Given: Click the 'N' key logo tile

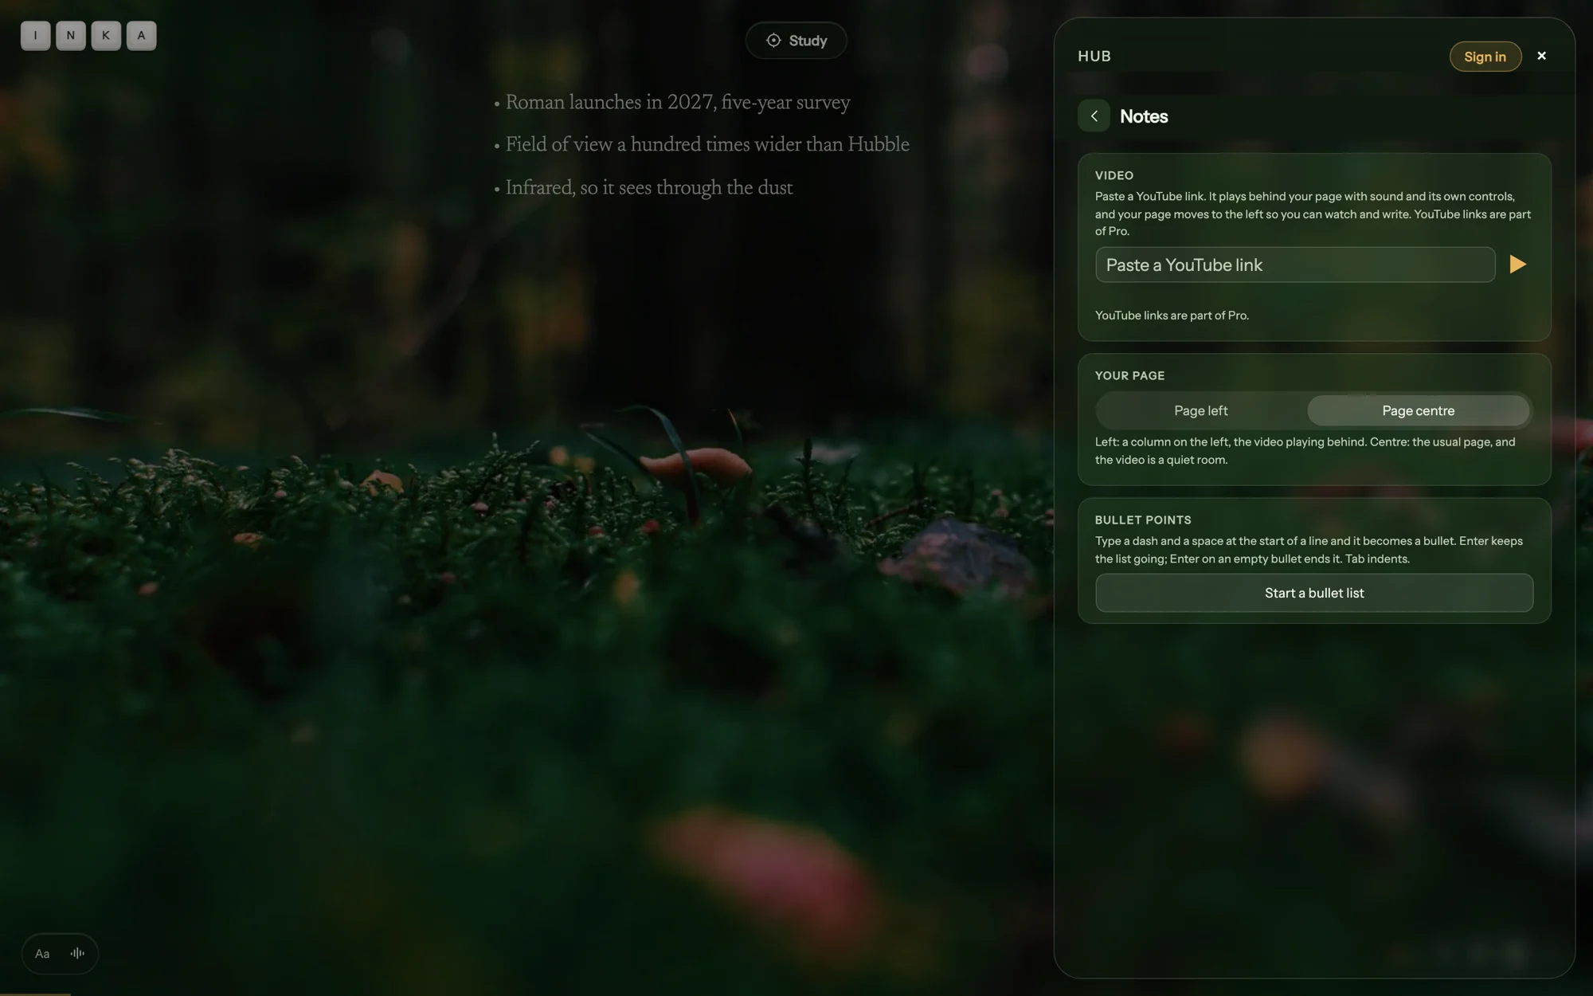Looking at the screenshot, I should (x=71, y=35).
